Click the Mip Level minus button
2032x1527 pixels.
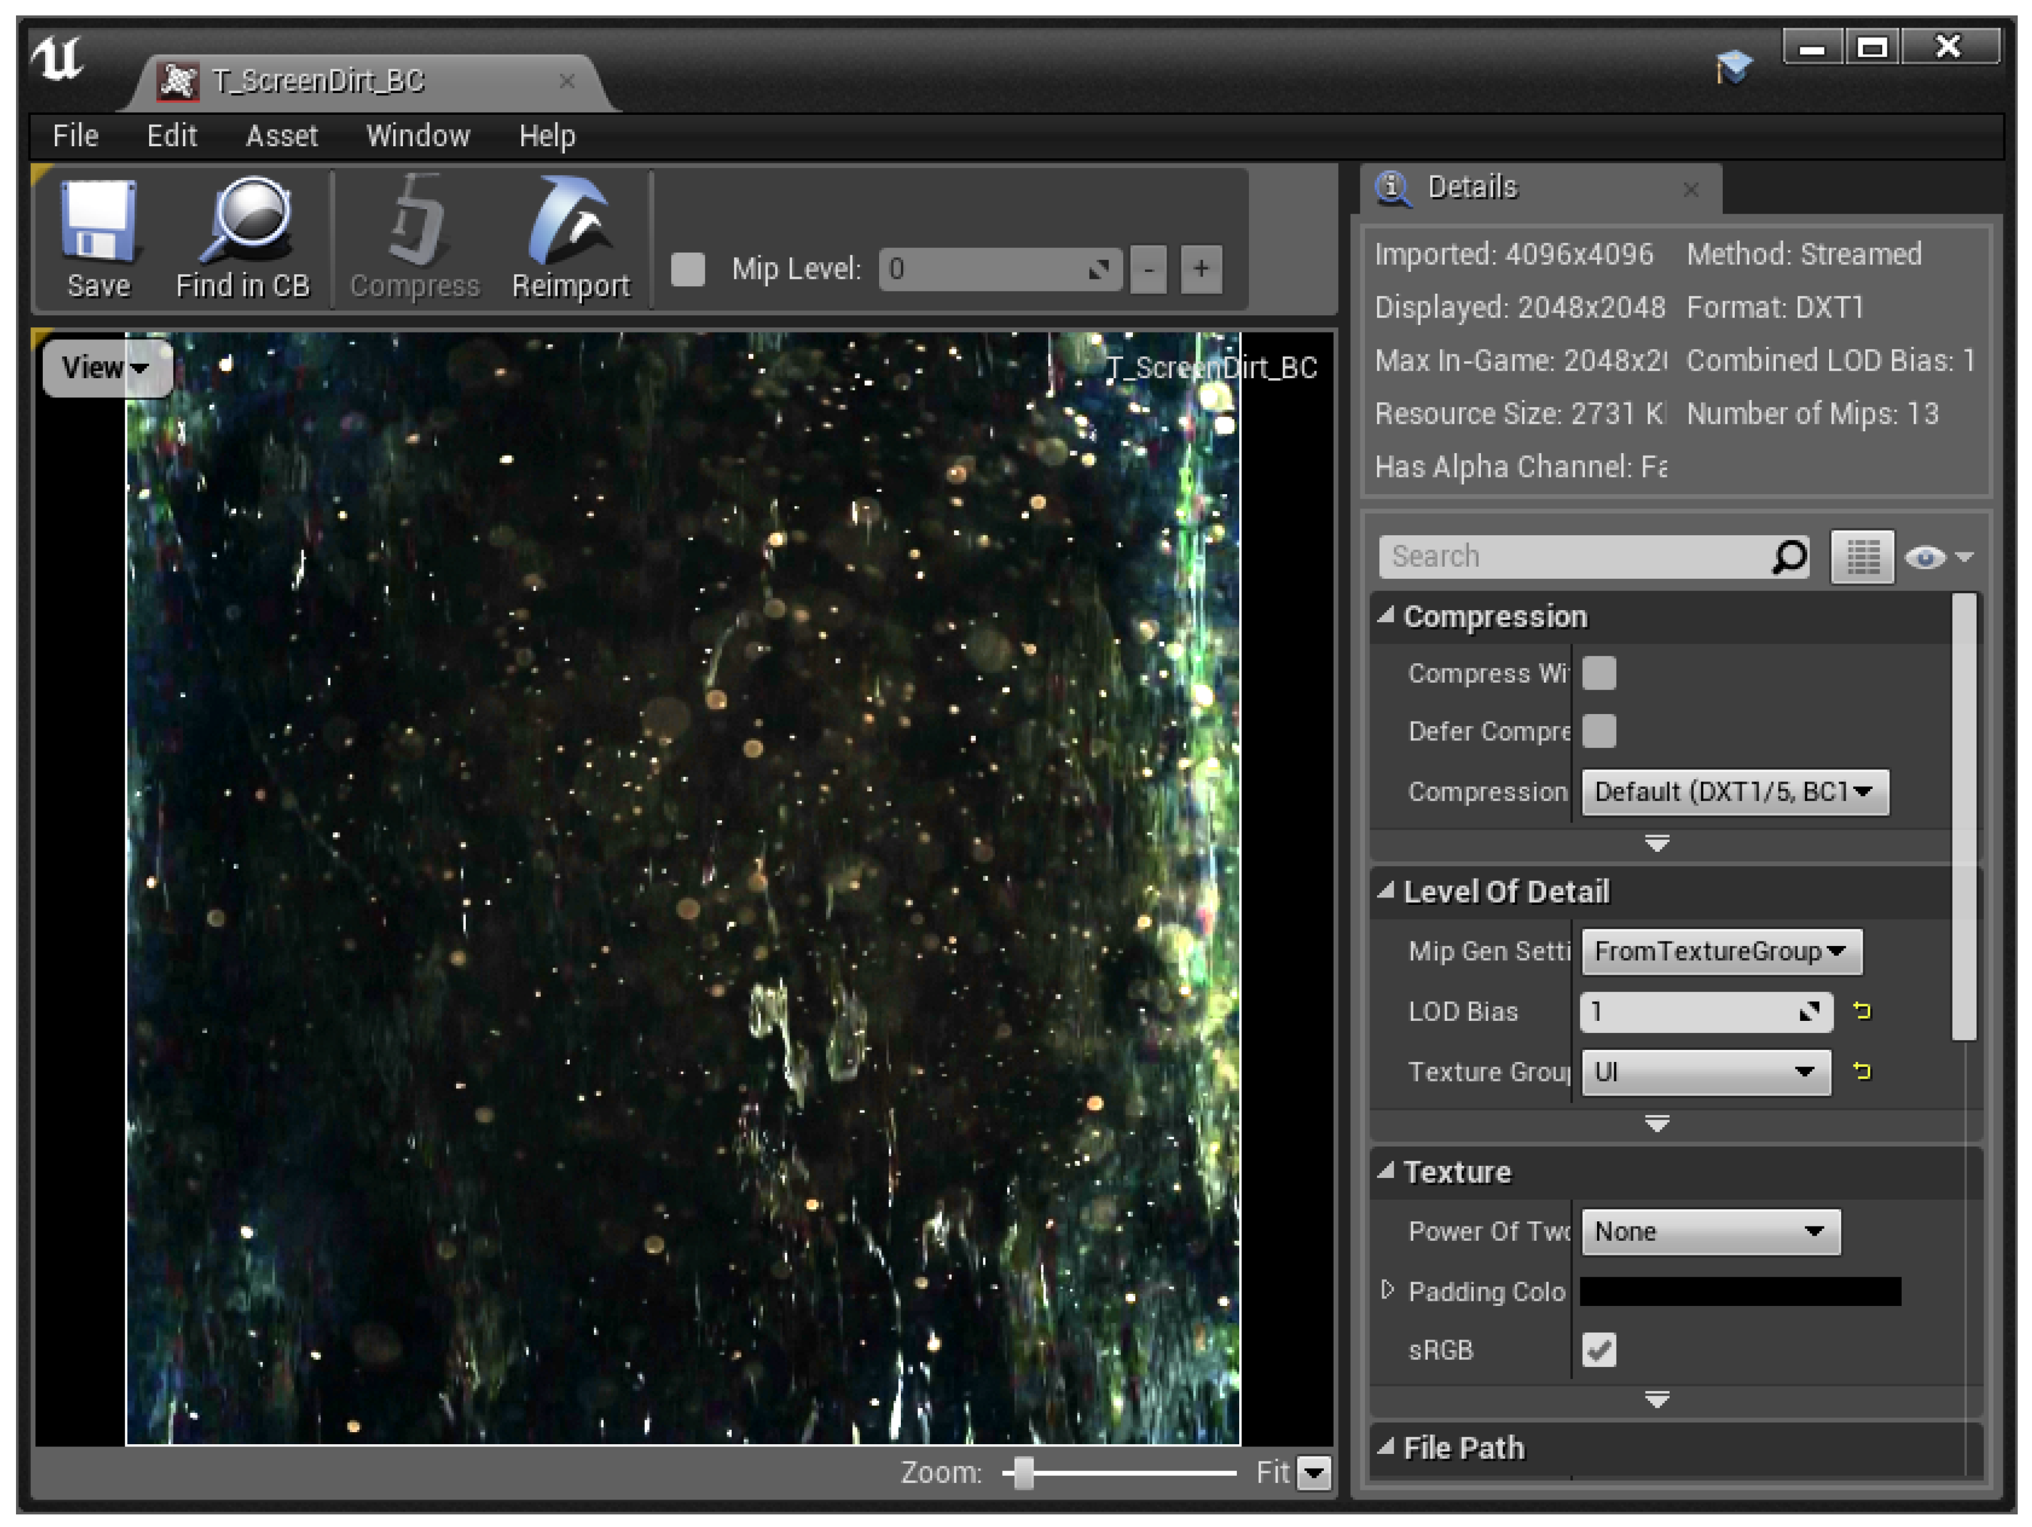click(x=1148, y=269)
